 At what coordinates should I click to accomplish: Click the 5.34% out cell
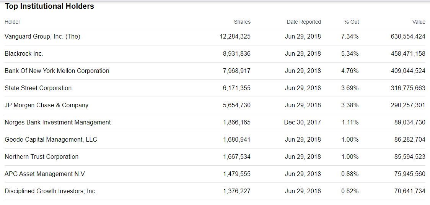(x=350, y=54)
